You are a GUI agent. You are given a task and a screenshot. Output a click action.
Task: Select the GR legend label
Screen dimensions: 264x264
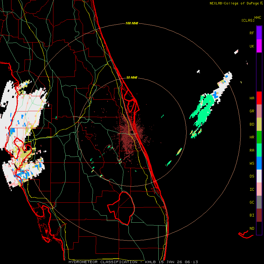click(252, 111)
